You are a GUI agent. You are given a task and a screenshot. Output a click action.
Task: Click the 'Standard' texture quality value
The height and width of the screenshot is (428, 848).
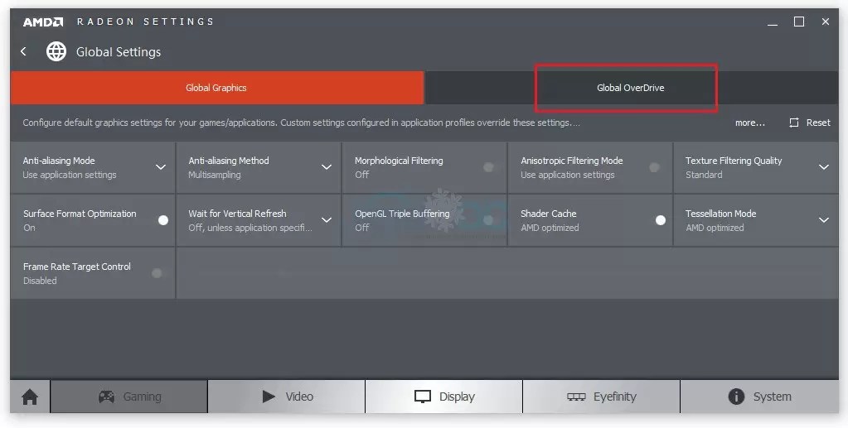(x=704, y=175)
